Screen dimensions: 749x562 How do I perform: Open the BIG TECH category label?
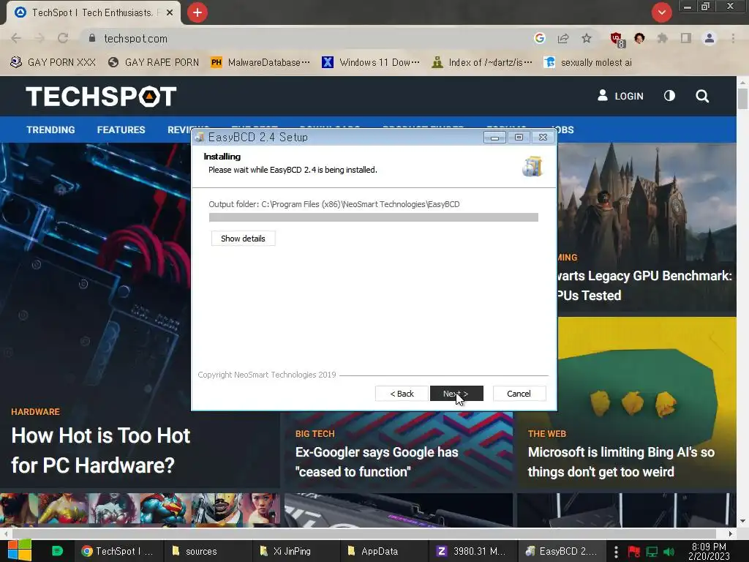315,434
